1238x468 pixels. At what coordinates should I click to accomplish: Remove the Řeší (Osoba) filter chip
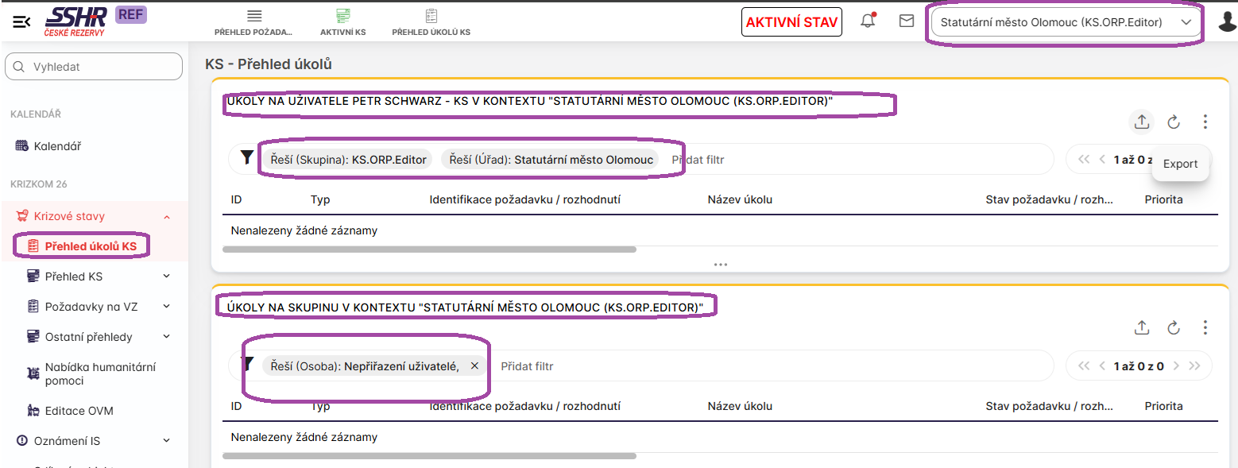pyautogui.click(x=474, y=366)
